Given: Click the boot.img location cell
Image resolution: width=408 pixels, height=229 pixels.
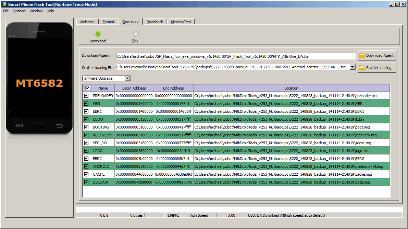Looking at the screenshot, I should point(291,127).
